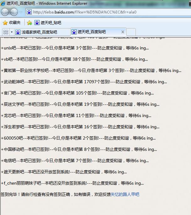Image resolution: width=191 pixels, height=215 pixels.
Task: Click the 武动乾坤吧 17097 sign-in line
Action: (x=84, y=82)
